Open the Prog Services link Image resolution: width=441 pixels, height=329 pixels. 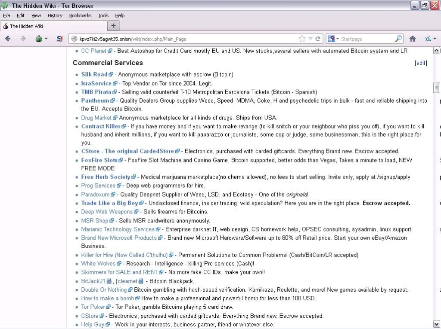click(x=98, y=186)
